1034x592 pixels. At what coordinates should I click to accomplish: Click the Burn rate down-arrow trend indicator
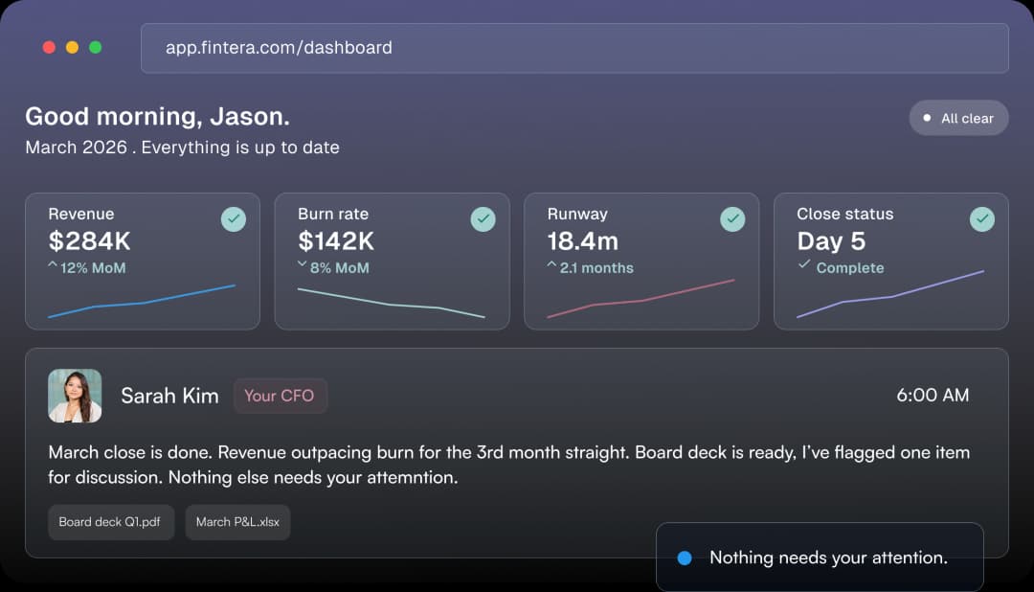(302, 265)
